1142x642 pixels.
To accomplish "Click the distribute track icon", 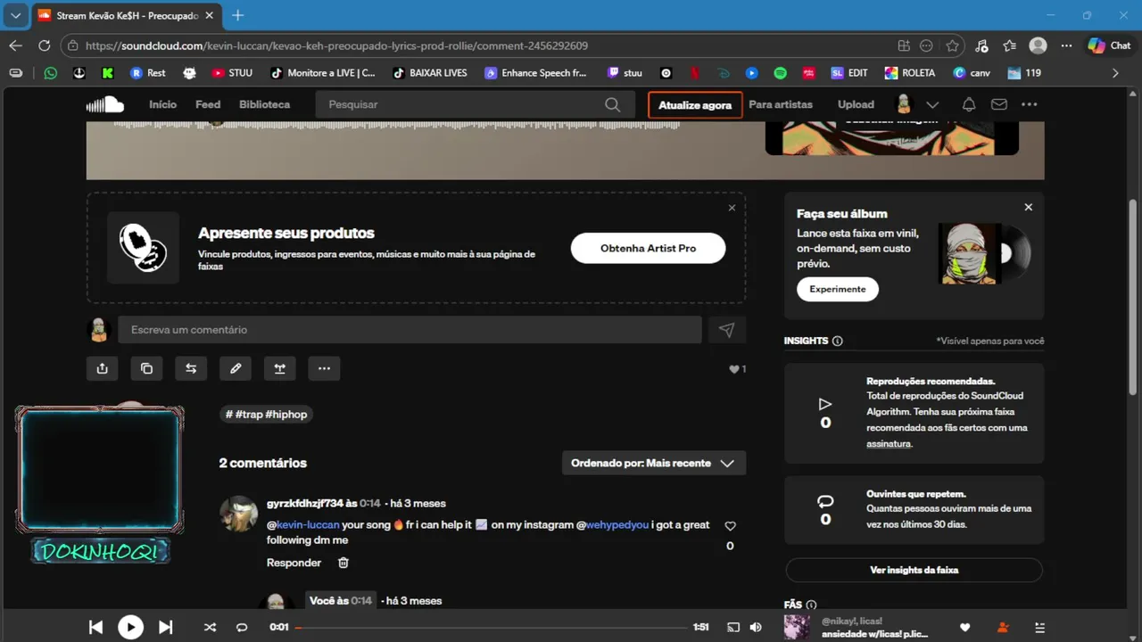I will [x=279, y=368].
